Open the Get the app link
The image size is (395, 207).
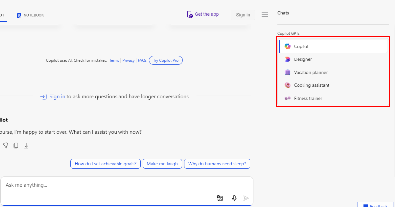pos(203,14)
